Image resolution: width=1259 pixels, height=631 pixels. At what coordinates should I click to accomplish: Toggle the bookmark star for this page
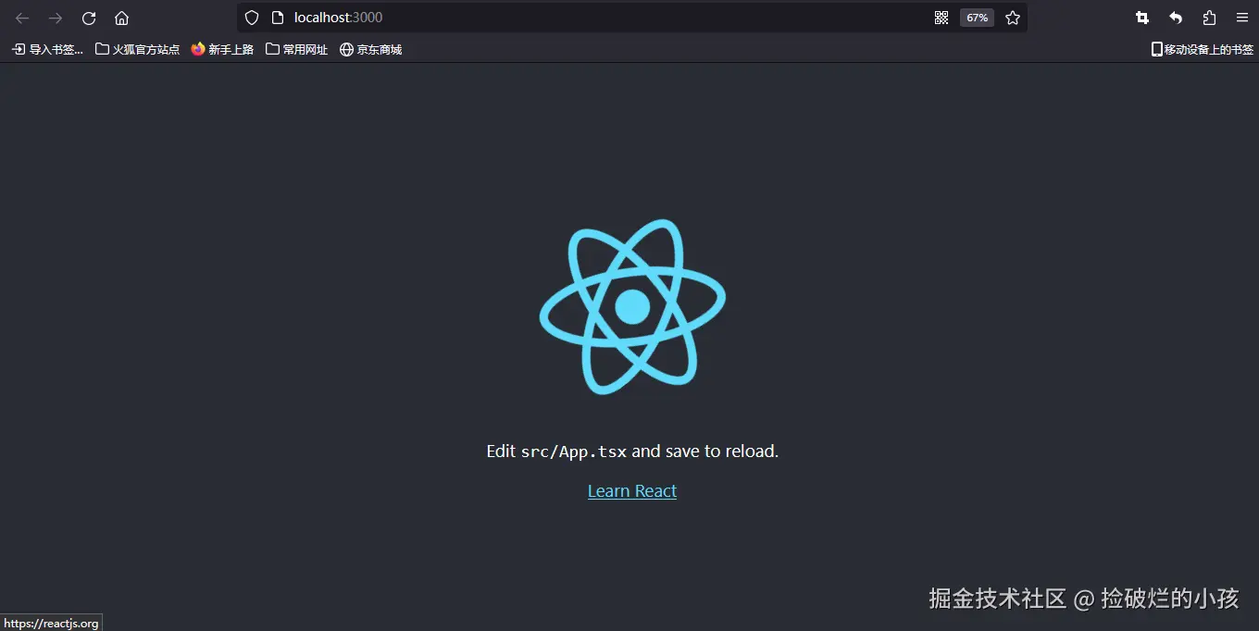click(1012, 17)
